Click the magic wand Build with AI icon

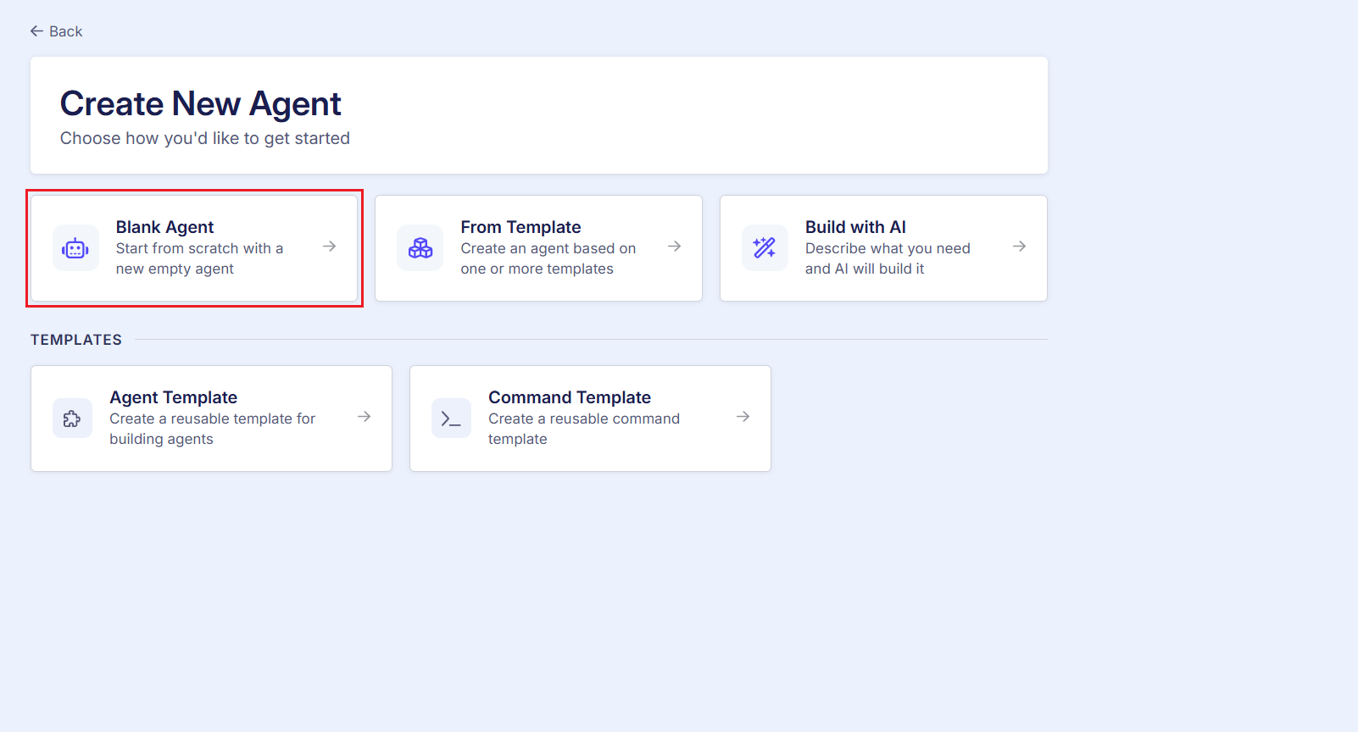(765, 248)
